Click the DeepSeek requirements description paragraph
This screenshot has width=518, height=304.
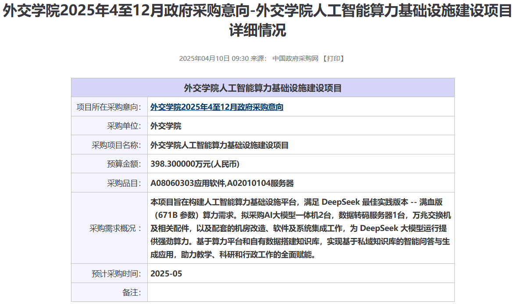tap(300, 228)
